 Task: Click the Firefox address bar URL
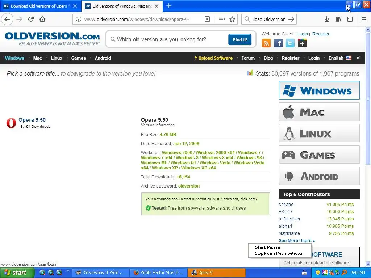coord(137,19)
